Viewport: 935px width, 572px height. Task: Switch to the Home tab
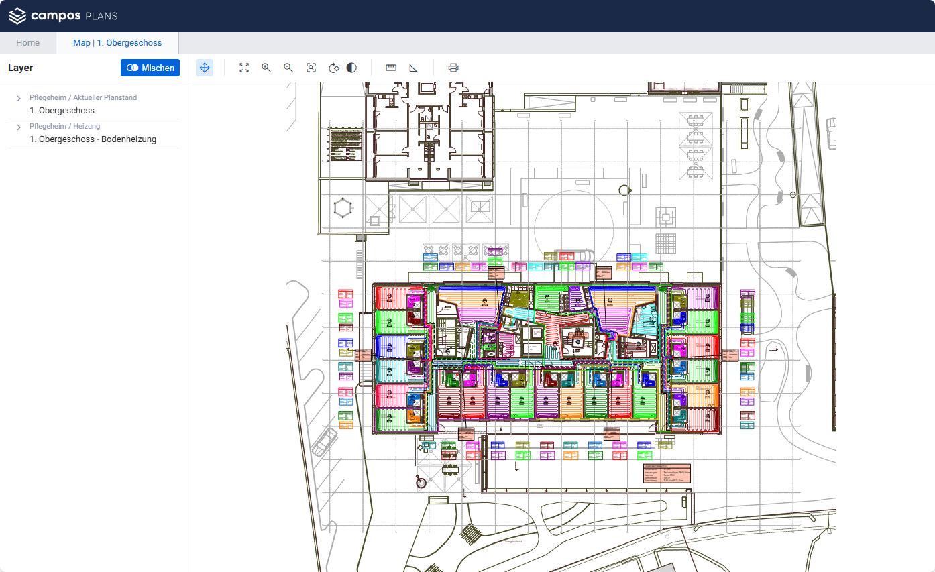27,43
